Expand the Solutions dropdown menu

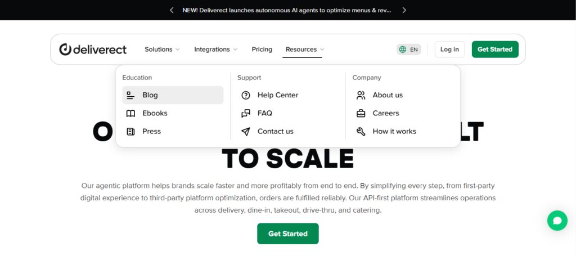click(162, 49)
